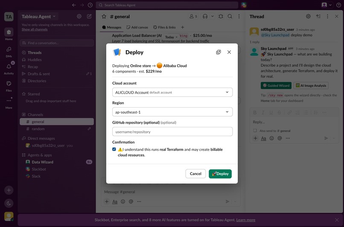The image size is (344, 227).
Task: Click Guided Wizard button in thread
Action: tap(276, 85)
